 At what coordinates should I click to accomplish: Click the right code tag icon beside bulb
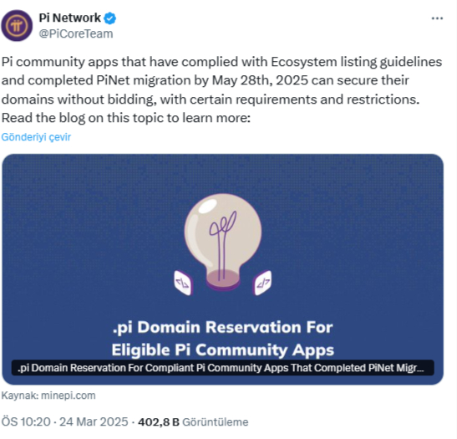[x=262, y=283]
